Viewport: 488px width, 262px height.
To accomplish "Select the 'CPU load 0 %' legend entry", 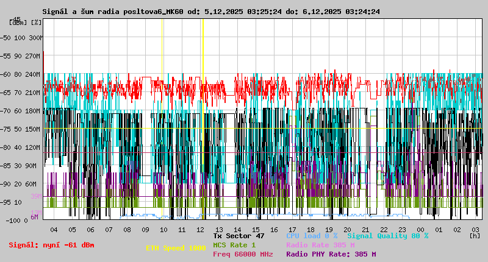I will click(x=312, y=236).
